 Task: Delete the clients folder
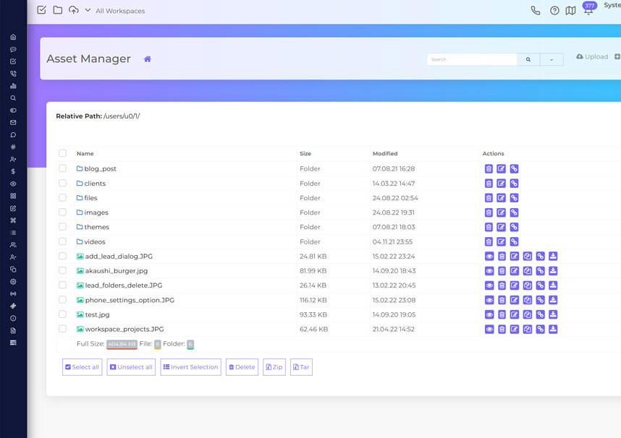tap(489, 183)
